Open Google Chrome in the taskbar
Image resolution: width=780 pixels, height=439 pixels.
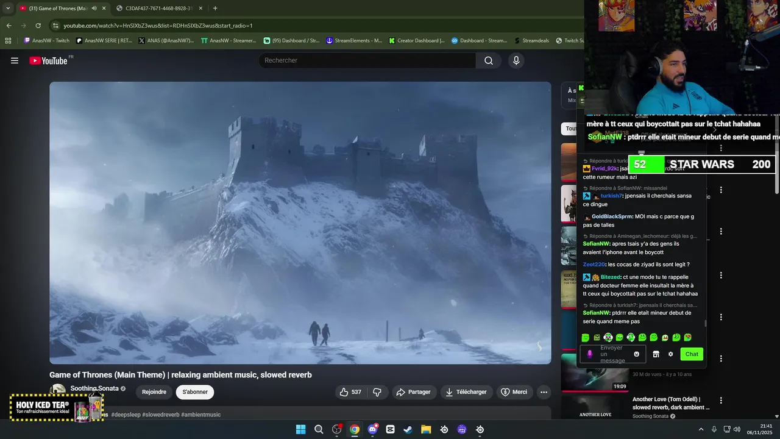[x=355, y=429]
